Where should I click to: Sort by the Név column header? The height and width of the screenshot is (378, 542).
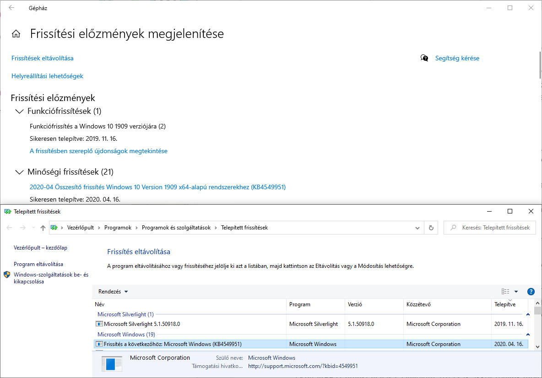pos(190,304)
